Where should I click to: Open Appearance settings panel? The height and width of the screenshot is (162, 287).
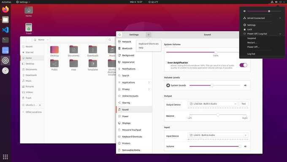coord(134,62)
